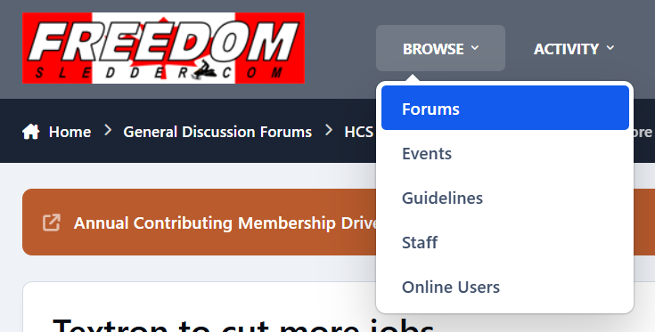The height and width of the screenshot is (332, 655).
Task: Open General Discussion Forums breadcrumb
Action: 217,132
